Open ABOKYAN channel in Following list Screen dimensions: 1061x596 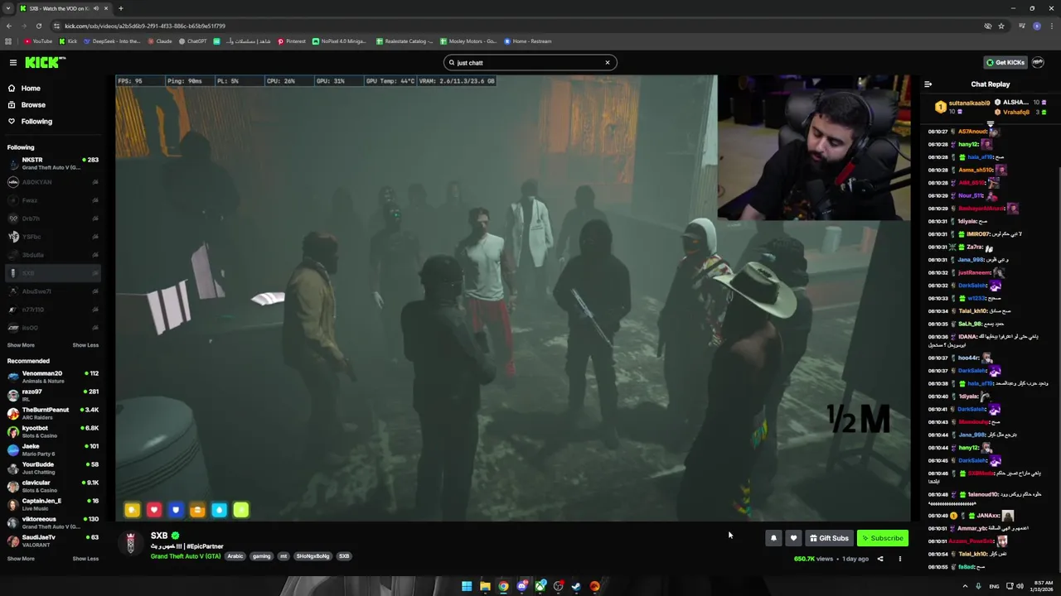[x=53, y=182]
